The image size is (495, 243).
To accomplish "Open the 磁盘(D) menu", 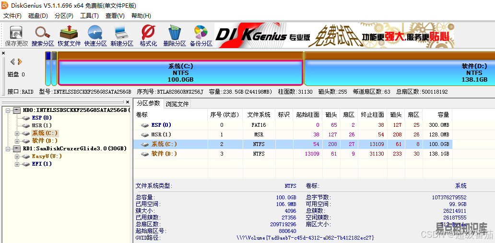I will coord(38,16).
